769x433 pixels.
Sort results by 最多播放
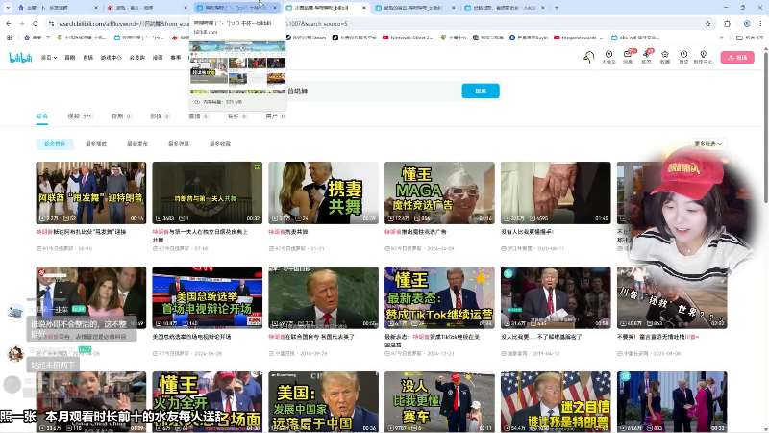pos(96,143)
